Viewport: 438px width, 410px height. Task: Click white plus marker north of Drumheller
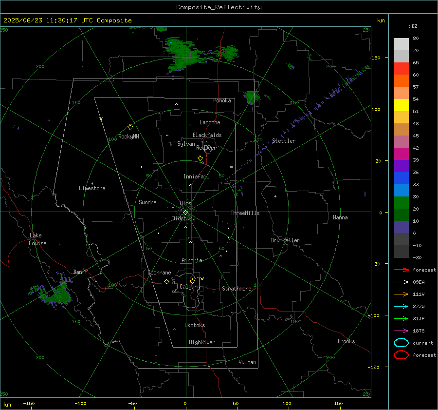tap(275, 196)
